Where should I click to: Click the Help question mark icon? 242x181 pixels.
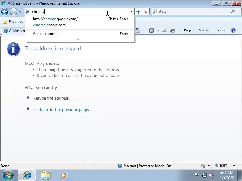(233, 30)
